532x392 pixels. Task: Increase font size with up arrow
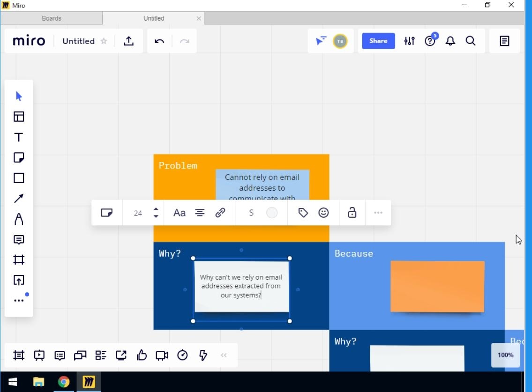point(156,209)
